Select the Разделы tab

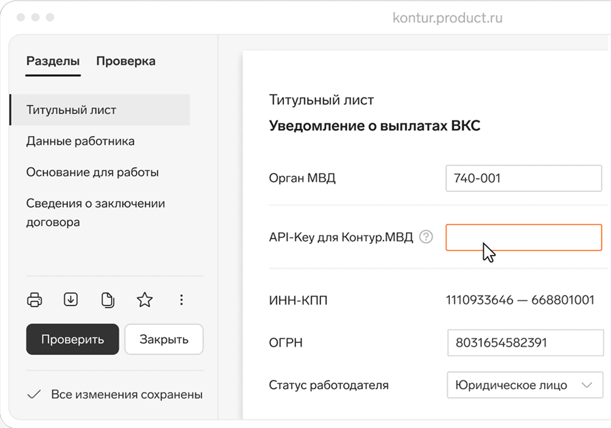click(x=52, y=61)
